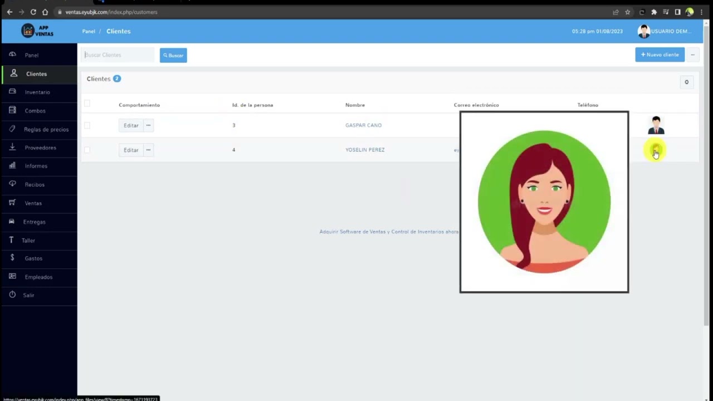Screen dimensions: 713x401
Task: Bookmark the page with the star icon
Action: coord(628,12)
